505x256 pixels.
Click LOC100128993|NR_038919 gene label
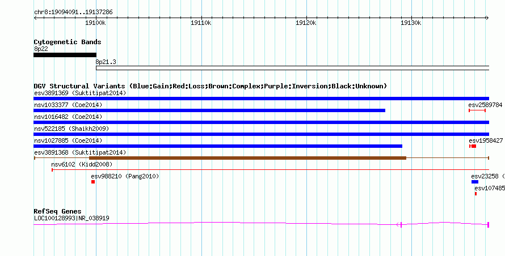[71, 219]
